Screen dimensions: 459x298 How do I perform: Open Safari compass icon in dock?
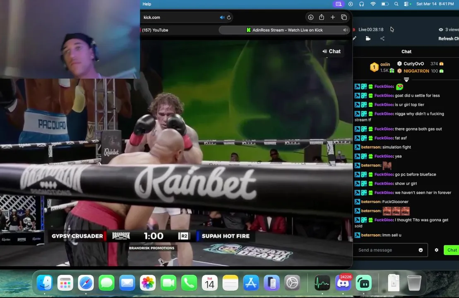click(86, 283)
